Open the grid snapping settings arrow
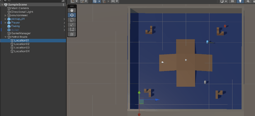The height and width of the screenshot is (116, 255). [108, 1]
